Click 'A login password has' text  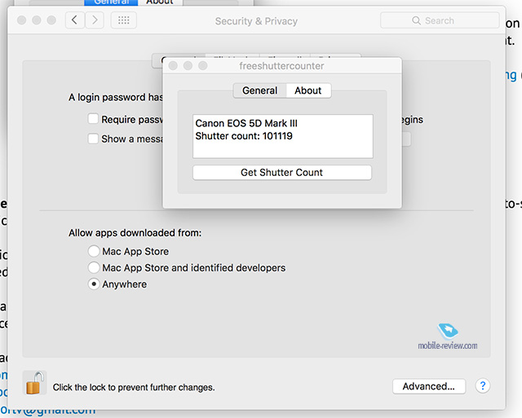pyautogui.click(x=116, y=97)
